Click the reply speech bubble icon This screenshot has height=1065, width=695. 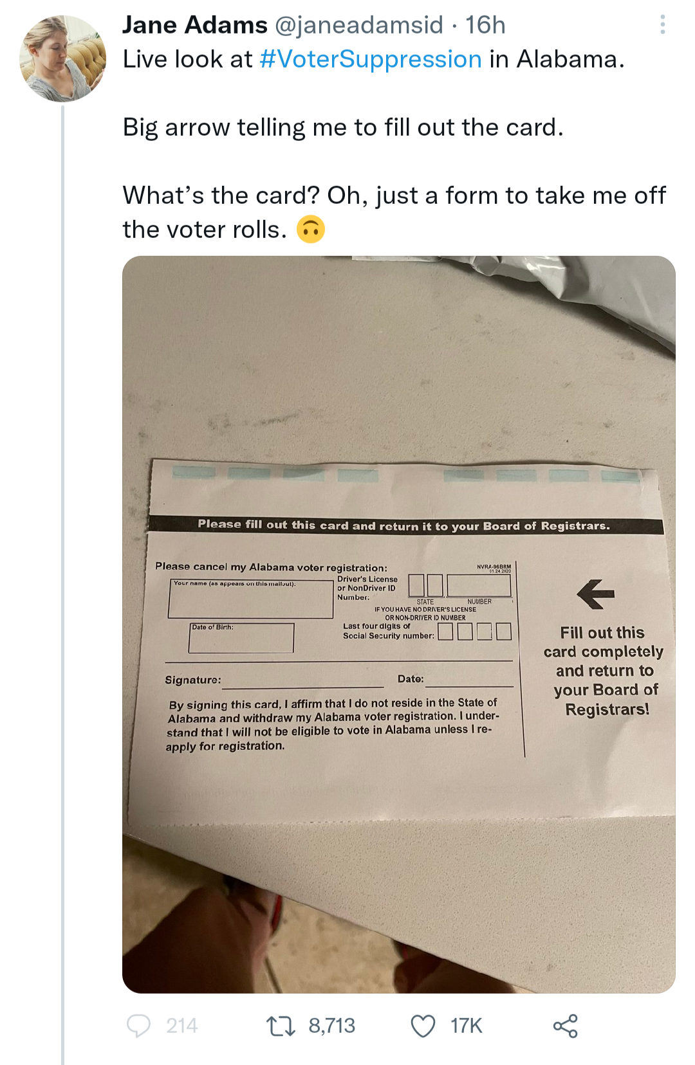pos(138,1026)
